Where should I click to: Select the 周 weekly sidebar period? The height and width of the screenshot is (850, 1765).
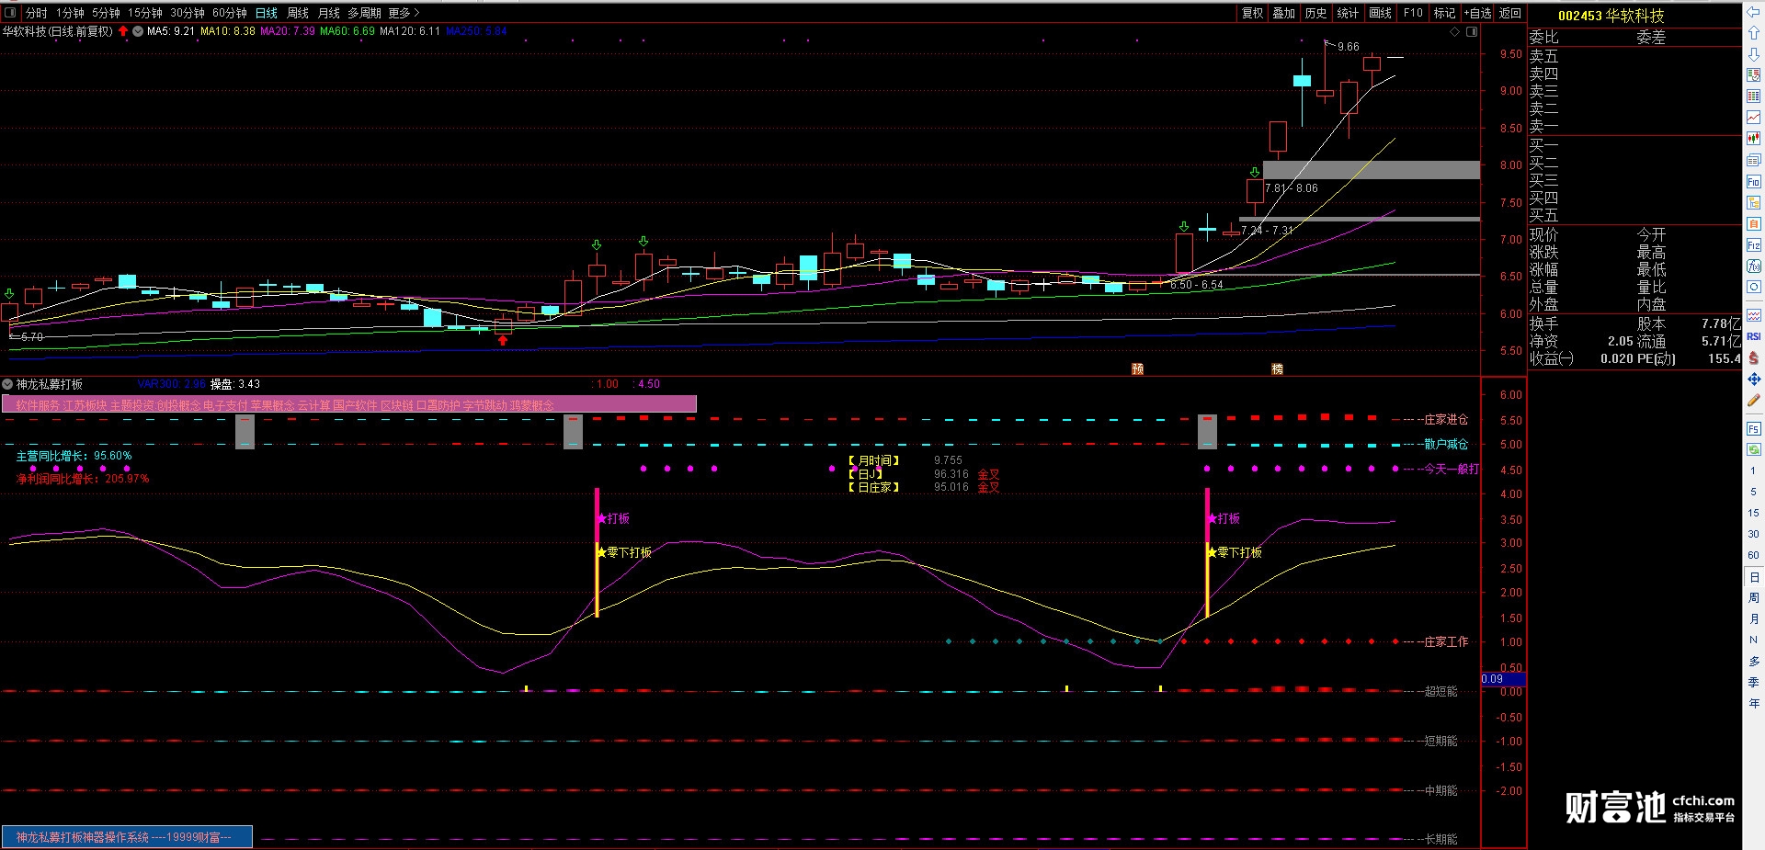point(1754,598)
